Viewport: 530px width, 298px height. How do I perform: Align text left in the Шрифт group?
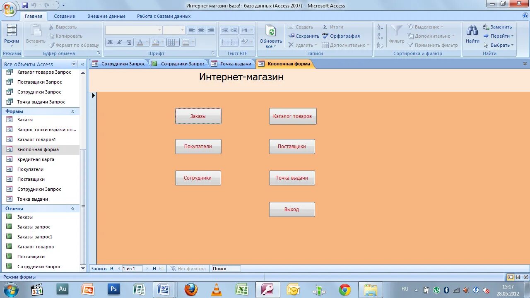point(191,30)
